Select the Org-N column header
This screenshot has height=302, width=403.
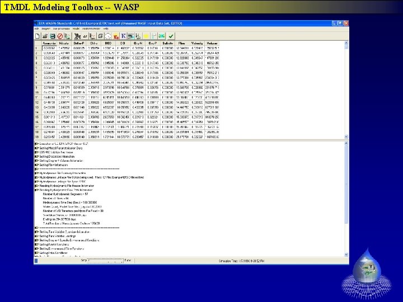click(x=138, y=43)
